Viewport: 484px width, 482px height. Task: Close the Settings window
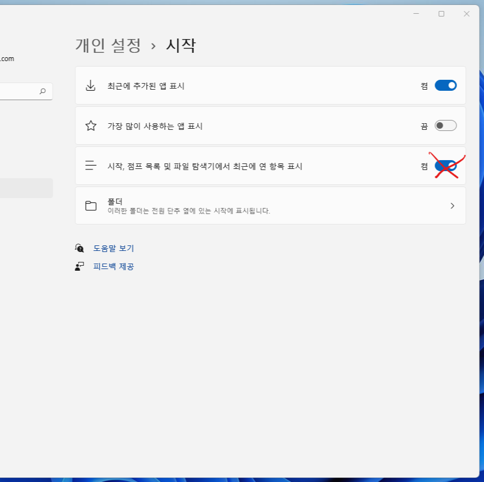click(467, 14)
